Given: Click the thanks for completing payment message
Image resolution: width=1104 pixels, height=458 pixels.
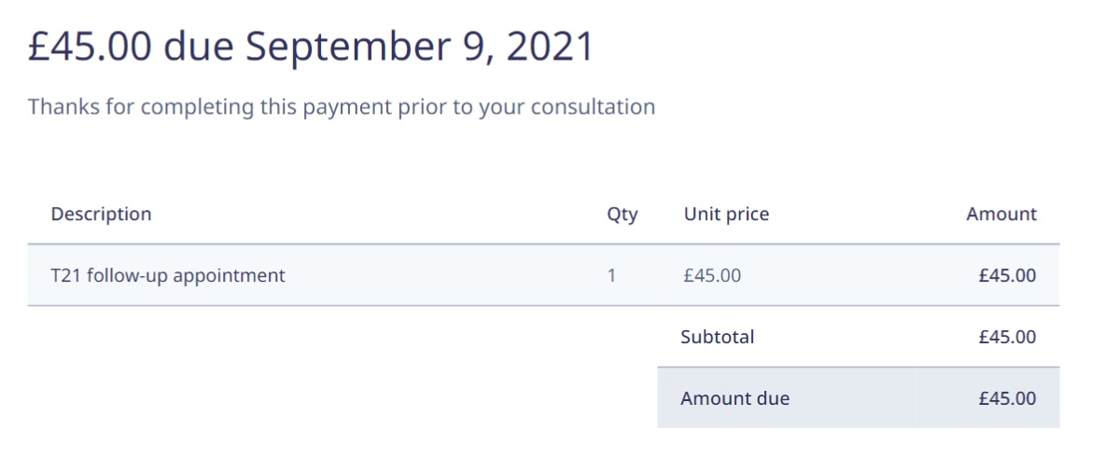Looking at the screenshot, I should 342,107.
